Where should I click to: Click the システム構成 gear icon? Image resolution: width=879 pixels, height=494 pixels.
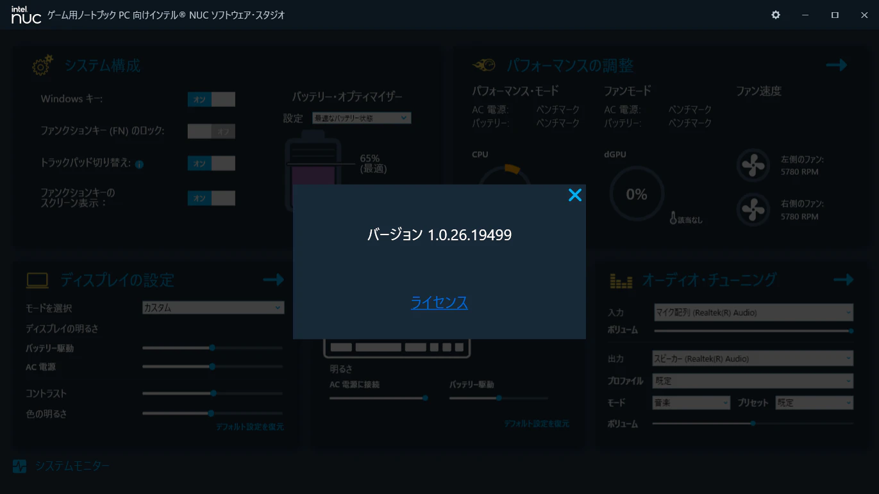click(42, 65)
